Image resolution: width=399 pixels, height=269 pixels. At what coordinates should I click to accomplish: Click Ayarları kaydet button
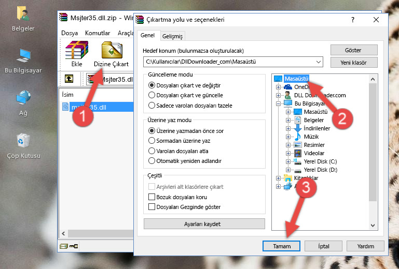[x=204, y=224]
